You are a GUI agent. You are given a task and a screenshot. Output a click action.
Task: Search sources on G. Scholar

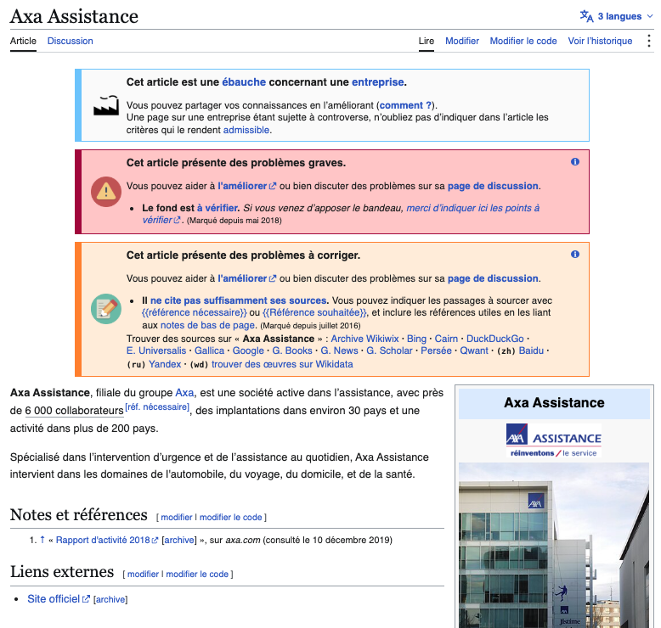tap(389, 350)
